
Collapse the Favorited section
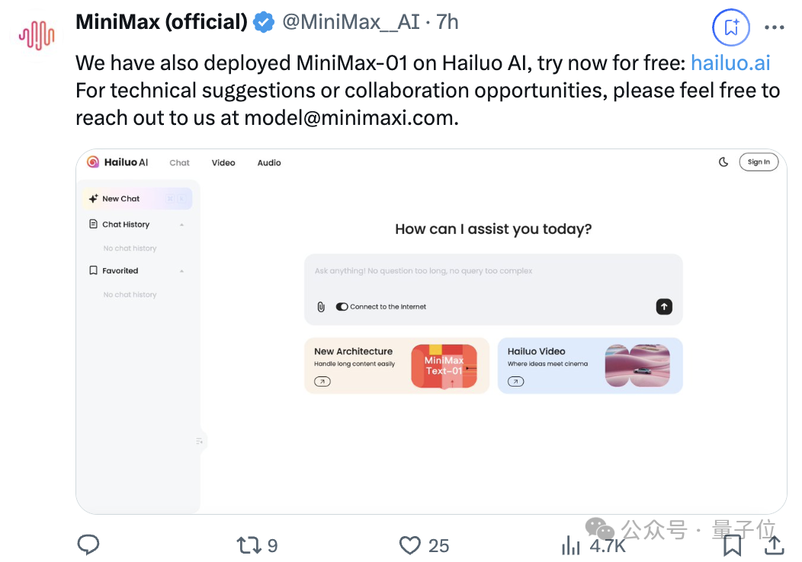click(181, 271)
